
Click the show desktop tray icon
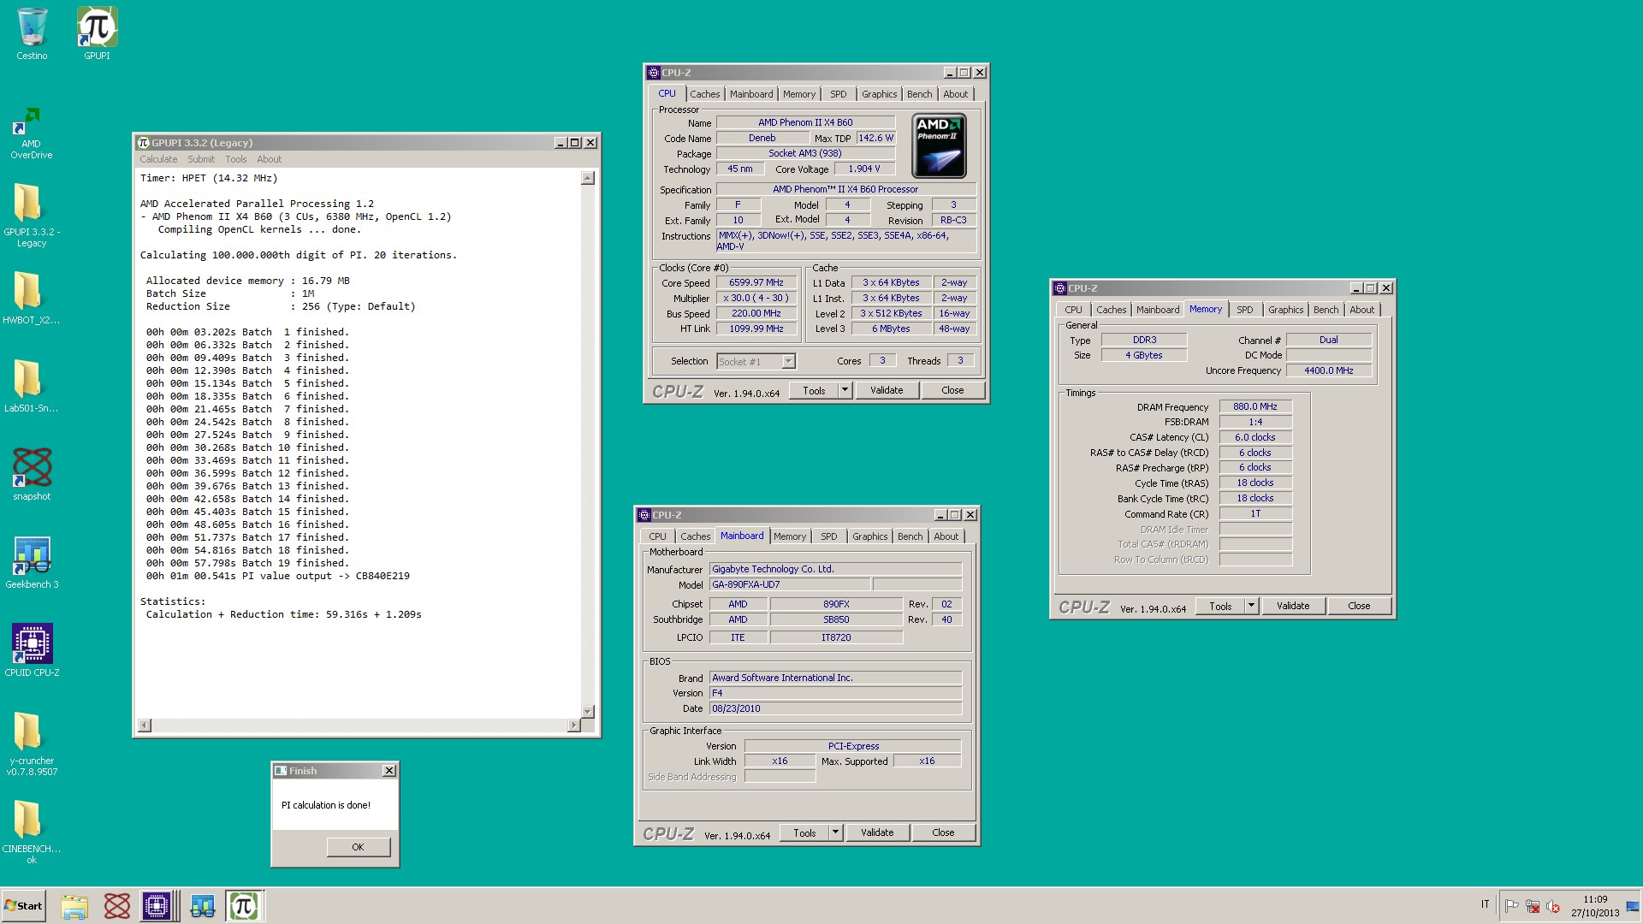(1633, 906)
